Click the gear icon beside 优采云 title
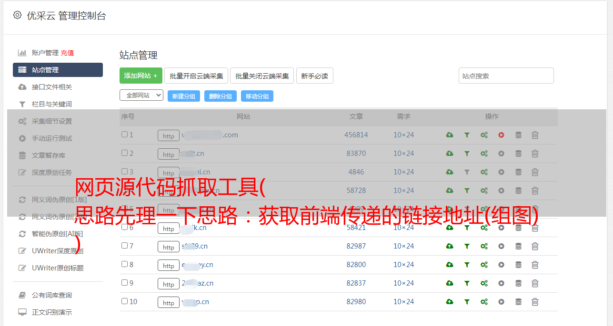Image resolution: width=613 pixels, height=326 pixels. [x=18, y=15]
